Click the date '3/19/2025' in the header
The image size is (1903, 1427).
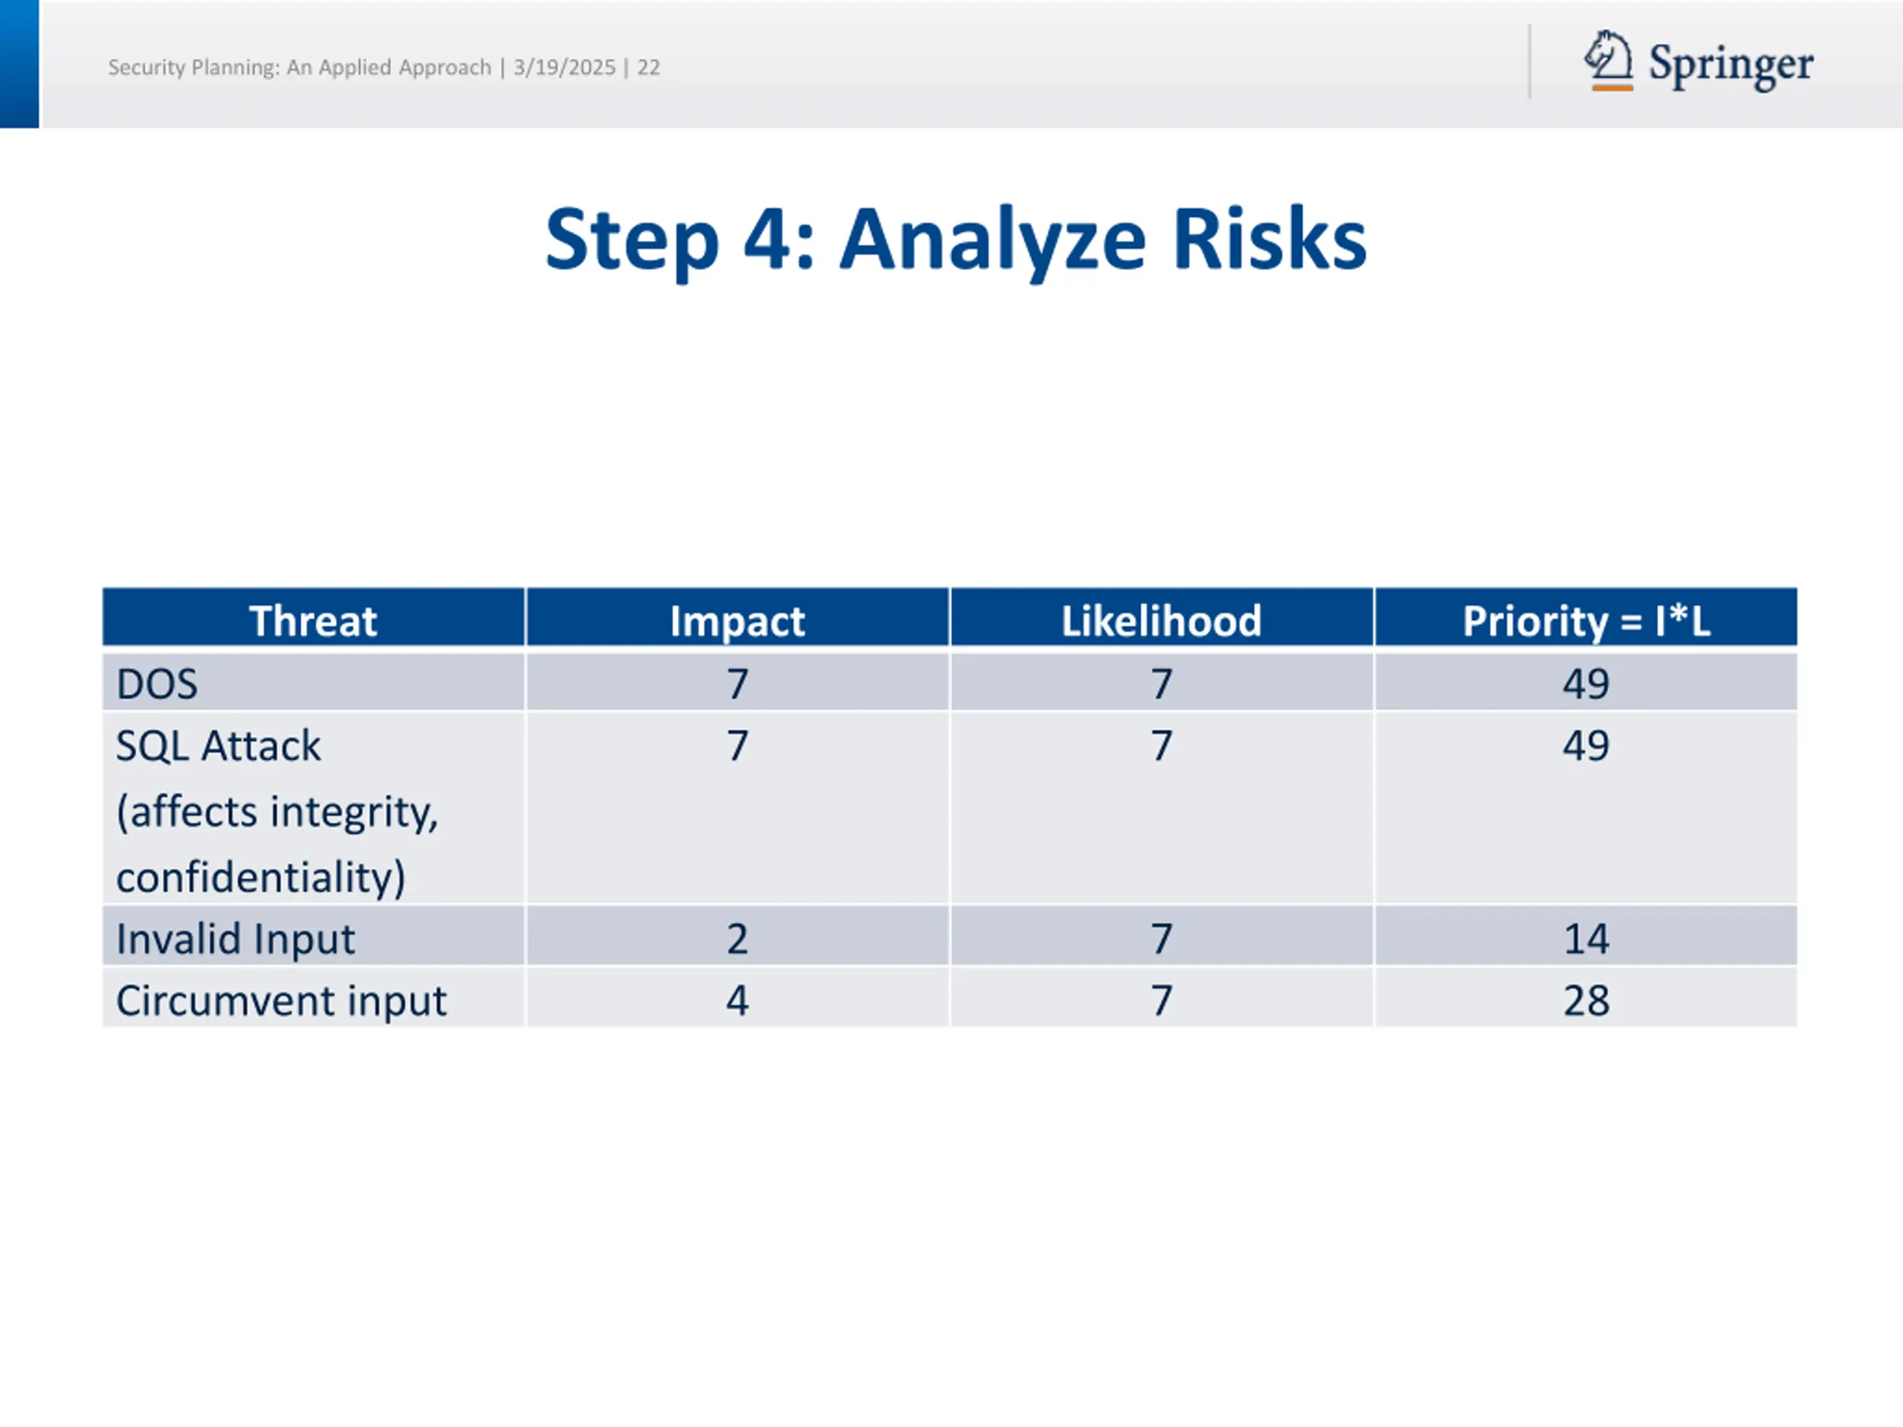point(564,67)
